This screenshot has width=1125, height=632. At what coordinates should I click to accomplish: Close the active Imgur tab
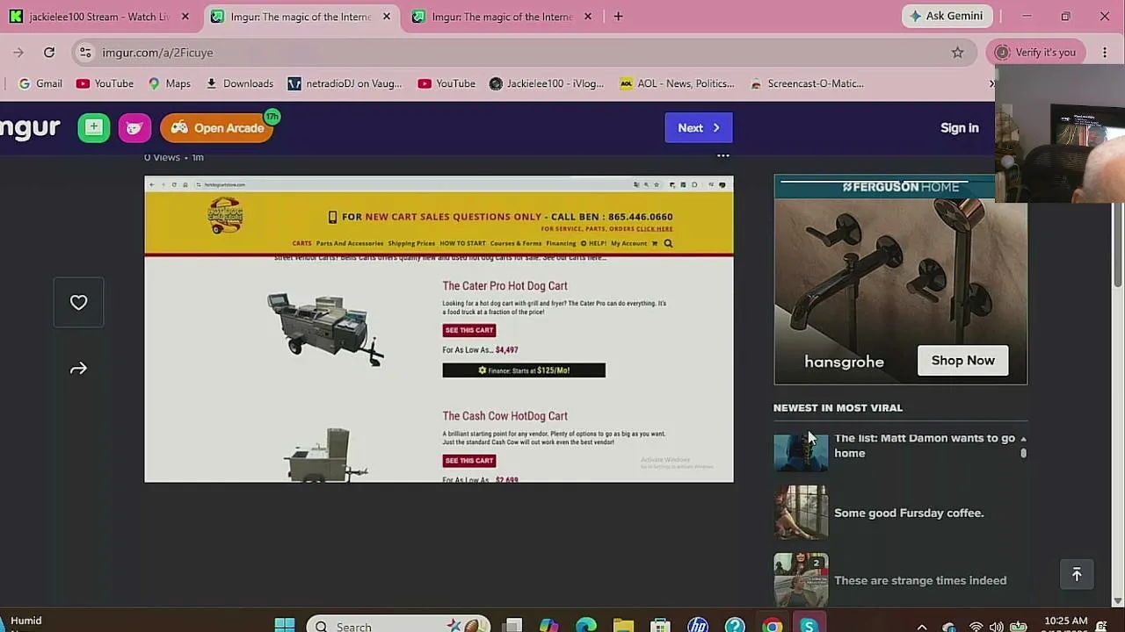tap(386, 17)
